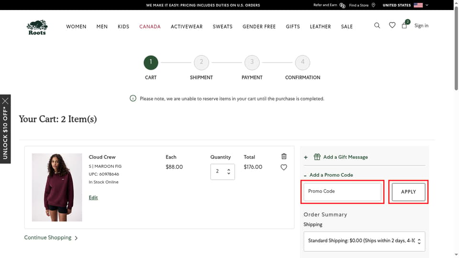The width and height of the screenshot is (459, 258).
Task: Expand Add a Gift Message section
Action: 336,157
